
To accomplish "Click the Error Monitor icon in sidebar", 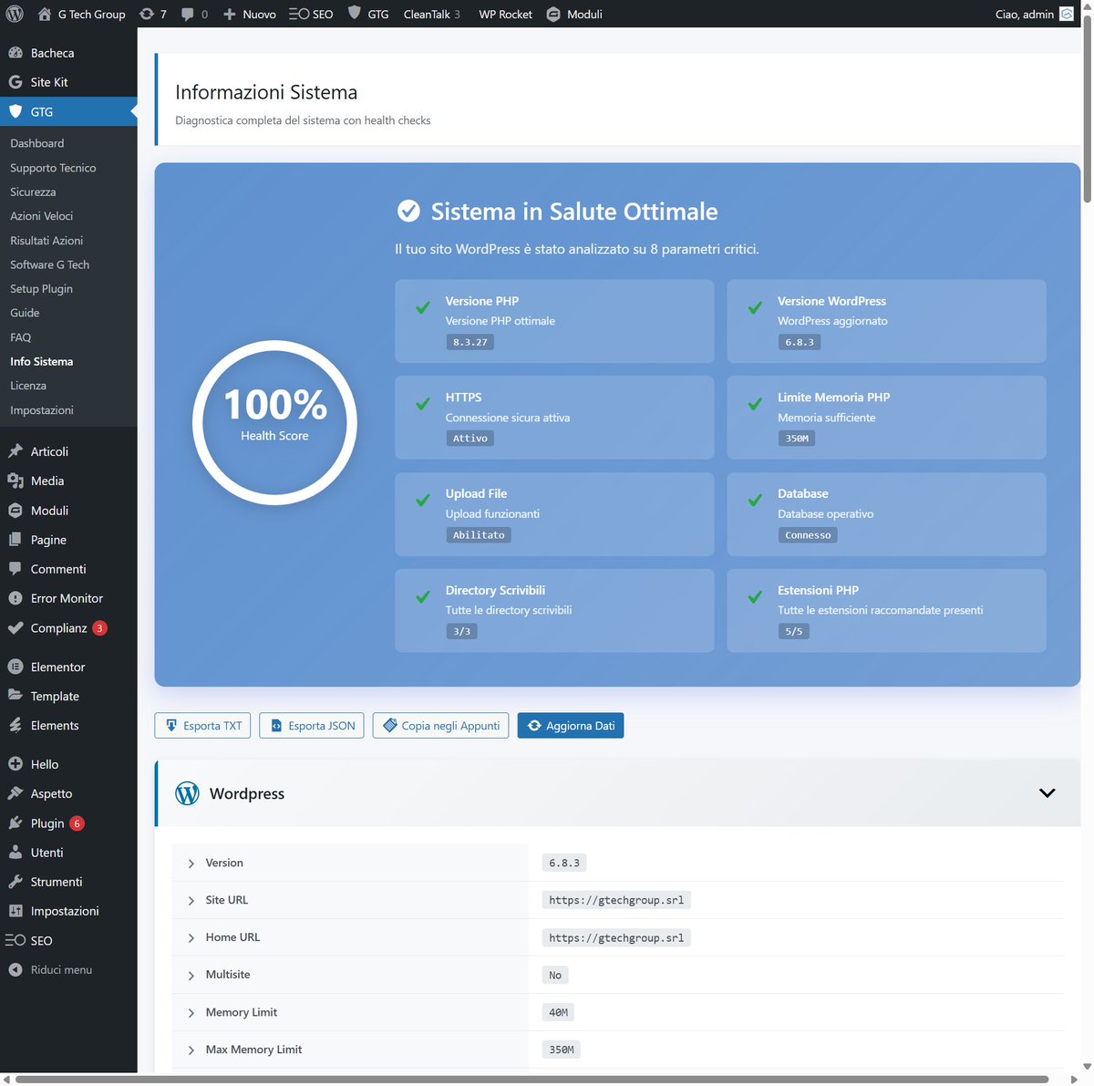I will (14, 598).
